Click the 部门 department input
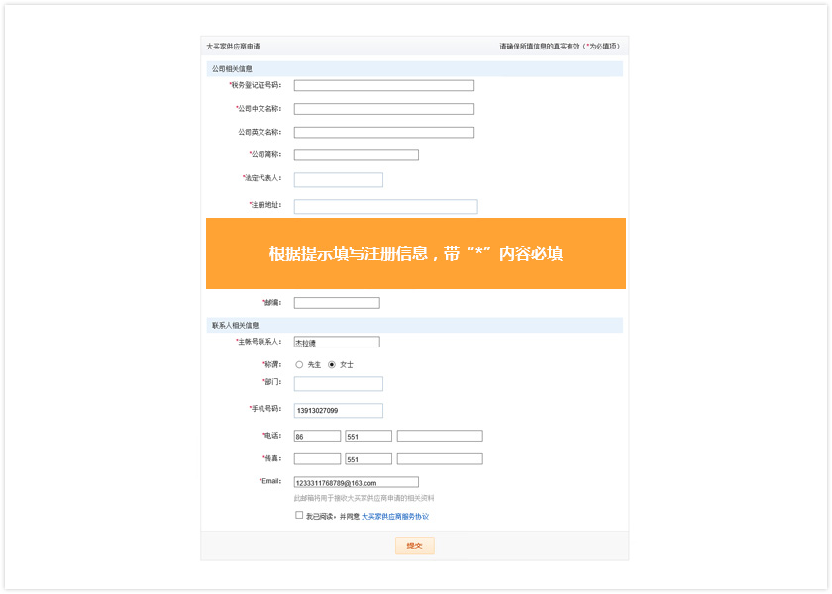Viewport: 832px width, 594px height. click(x=338, y=383)
